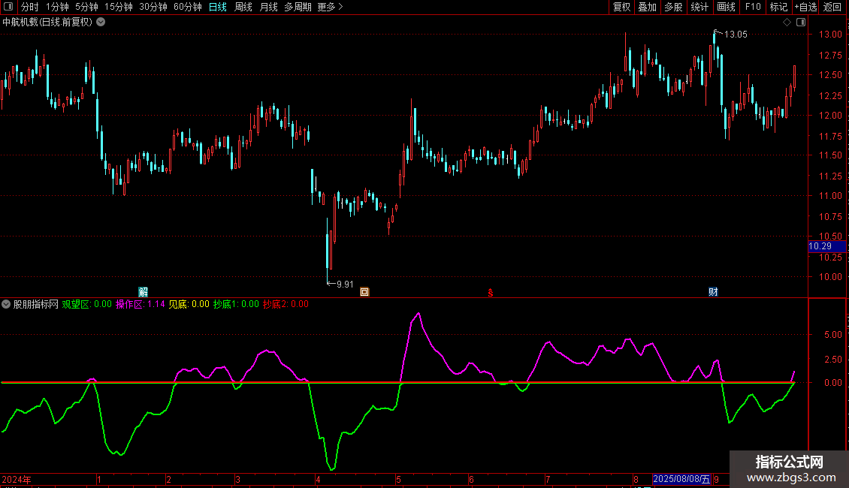Click the diamond icon near price axis
The width and height of the screenshot is (849, 488).
pyautogui.click(x=787, y=23)
